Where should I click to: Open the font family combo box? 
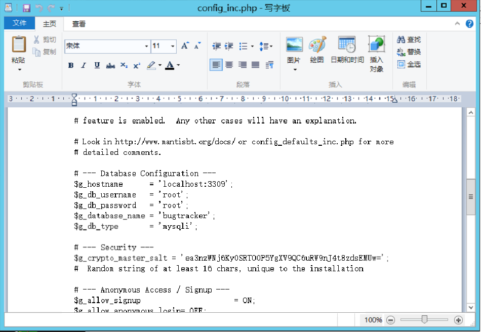click(107, 46)
